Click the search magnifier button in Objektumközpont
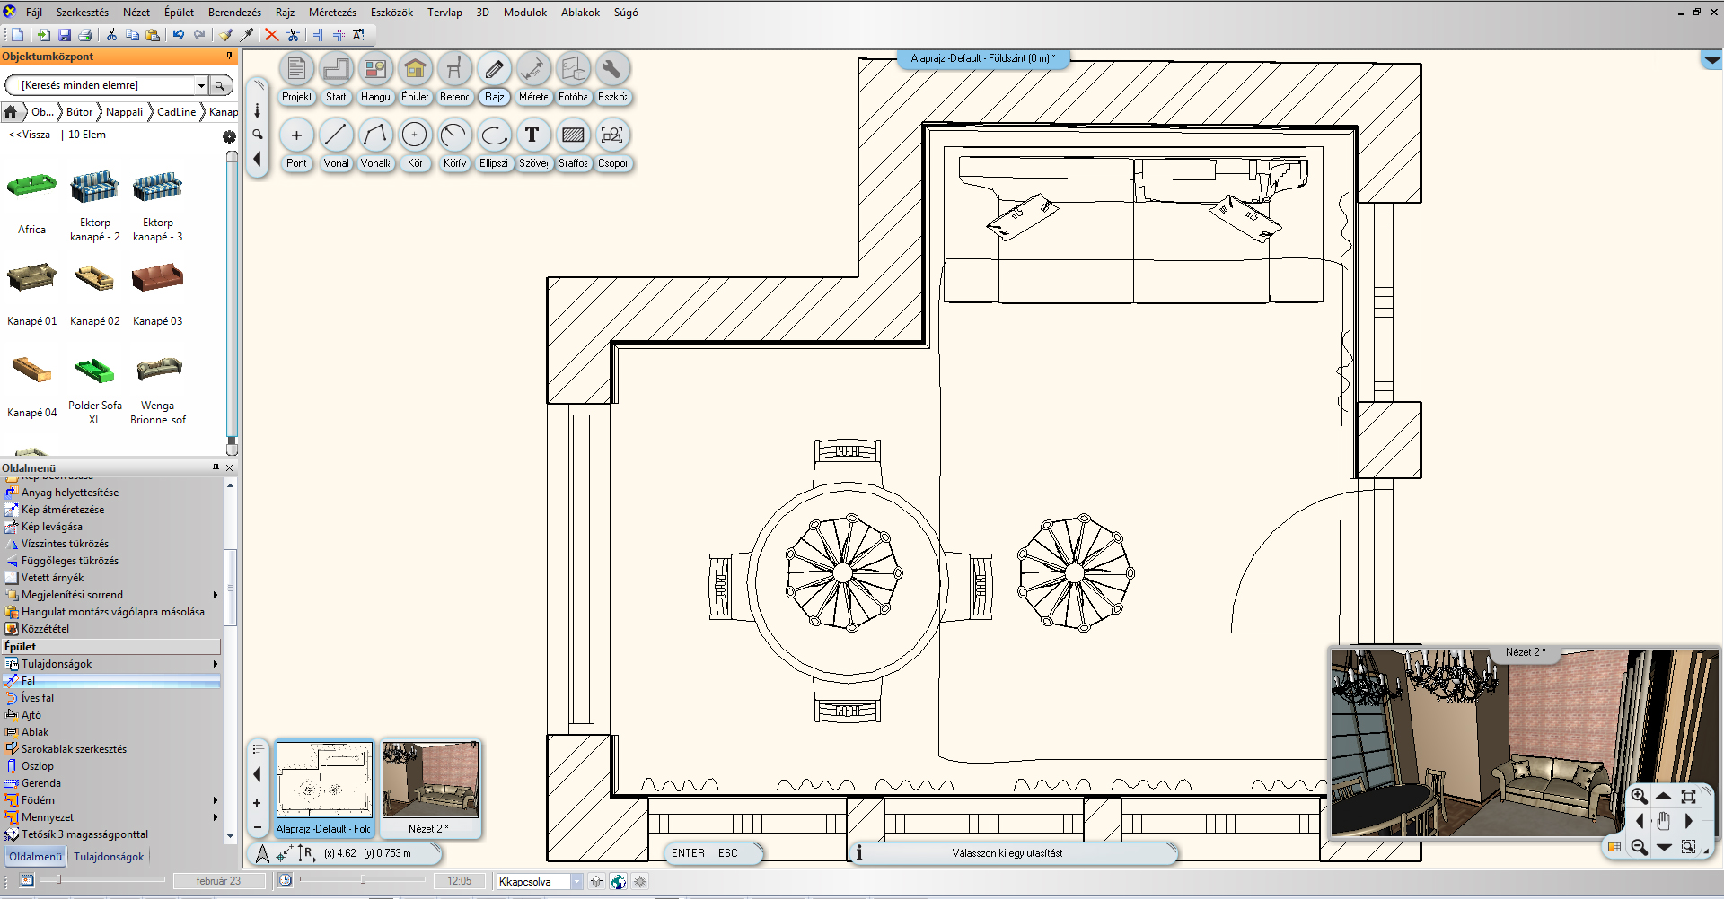The image size is (1724, 899). [x=220, y=85]
